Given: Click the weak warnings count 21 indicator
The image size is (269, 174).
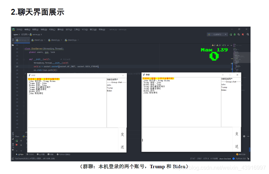Looking at the screenshot, I should pyautogui.click(x=219, y=45).
